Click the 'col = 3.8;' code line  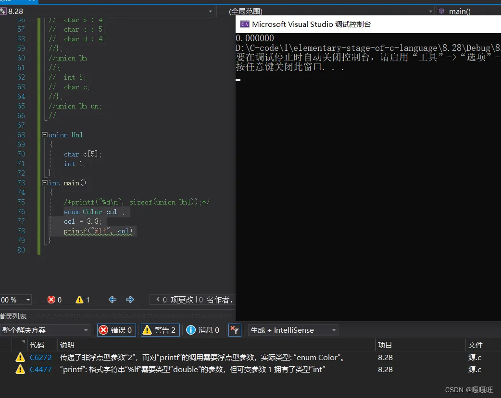[82, 221]
